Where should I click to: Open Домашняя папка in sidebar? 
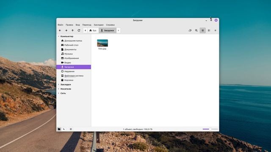click(x=74, y=41)
